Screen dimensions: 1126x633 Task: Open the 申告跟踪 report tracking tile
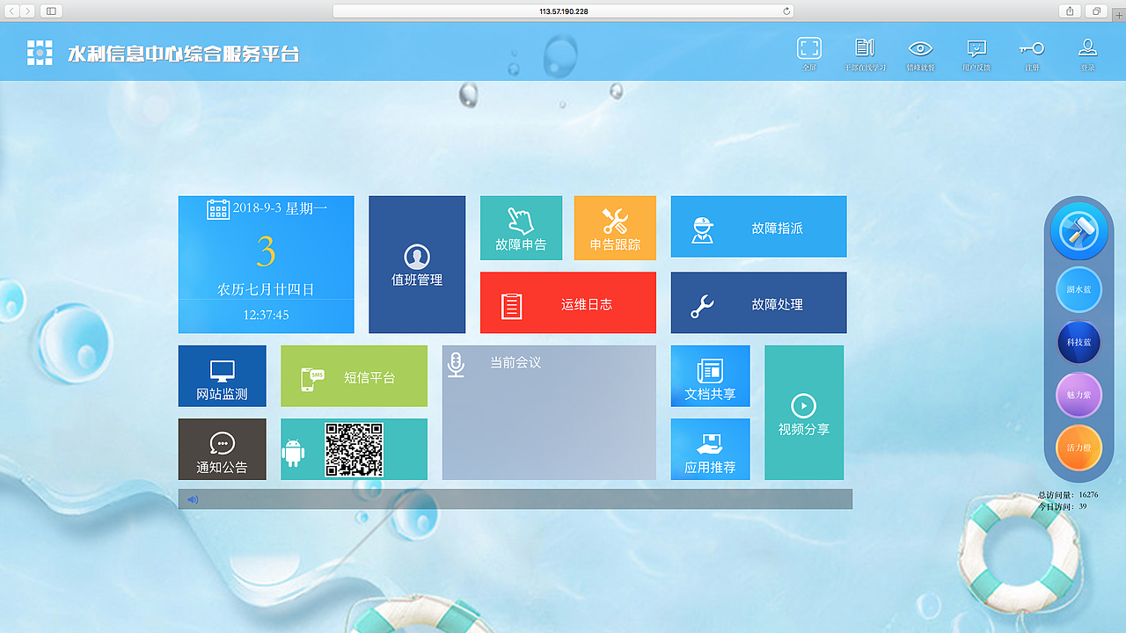click(615, 228)
